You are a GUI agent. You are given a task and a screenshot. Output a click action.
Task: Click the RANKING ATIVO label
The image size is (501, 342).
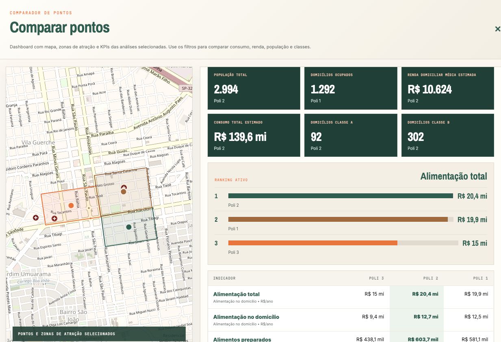coord(231,180)
